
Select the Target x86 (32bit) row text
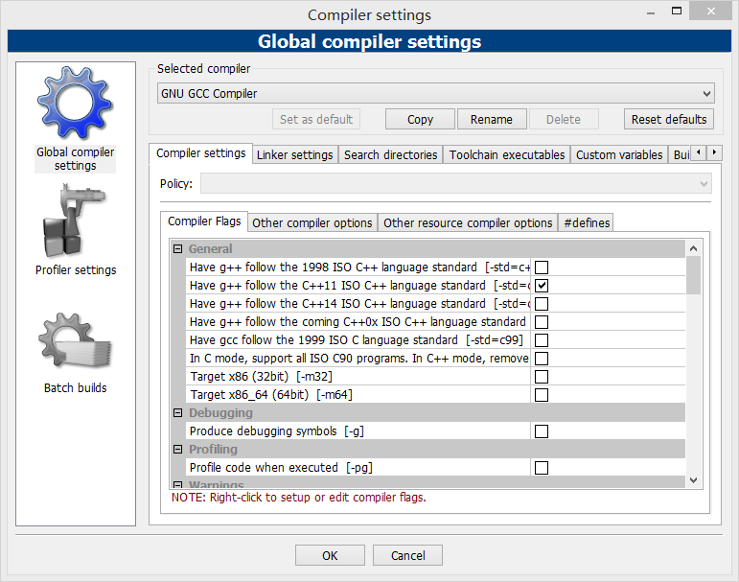coord(261,377)
